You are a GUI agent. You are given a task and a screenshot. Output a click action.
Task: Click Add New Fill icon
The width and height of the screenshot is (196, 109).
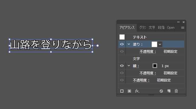click(x=129, y=91)
